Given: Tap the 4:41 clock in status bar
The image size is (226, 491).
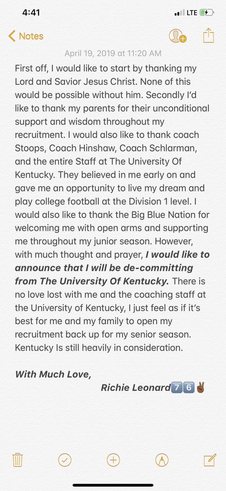Looking at the screenshot, I should point(31,13).
